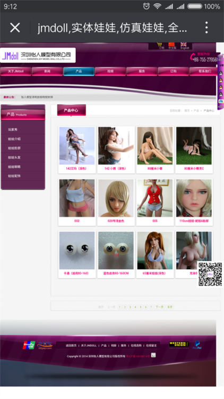Click the Western Union logo
Viewport: 224px width, 399px height.
pyautogui.click(x=179, y=345)
